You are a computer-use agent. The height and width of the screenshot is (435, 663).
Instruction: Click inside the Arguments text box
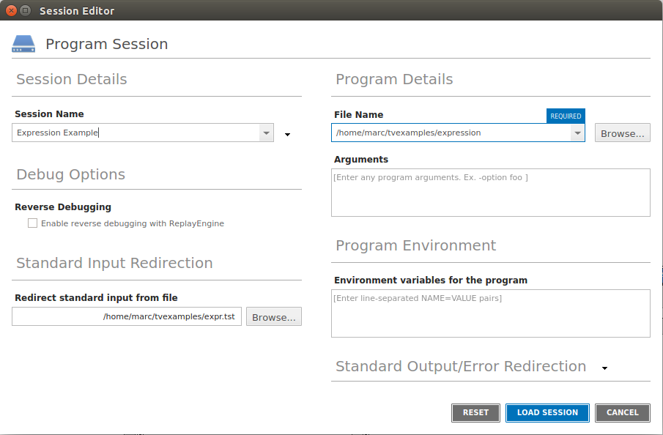(x=490, y=193)
